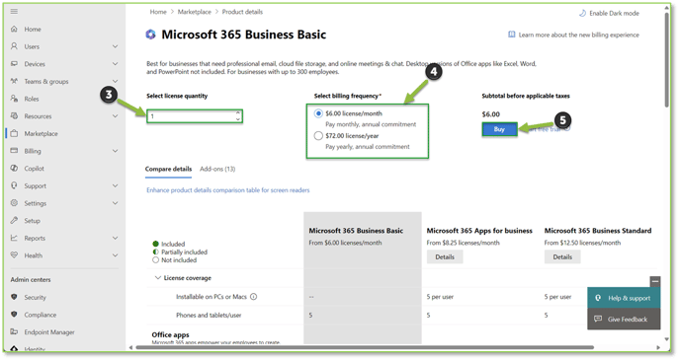Viewport: 679px width, 360px height.
Task: Open Setup using the wrench icon
Action: coord(14,220)
